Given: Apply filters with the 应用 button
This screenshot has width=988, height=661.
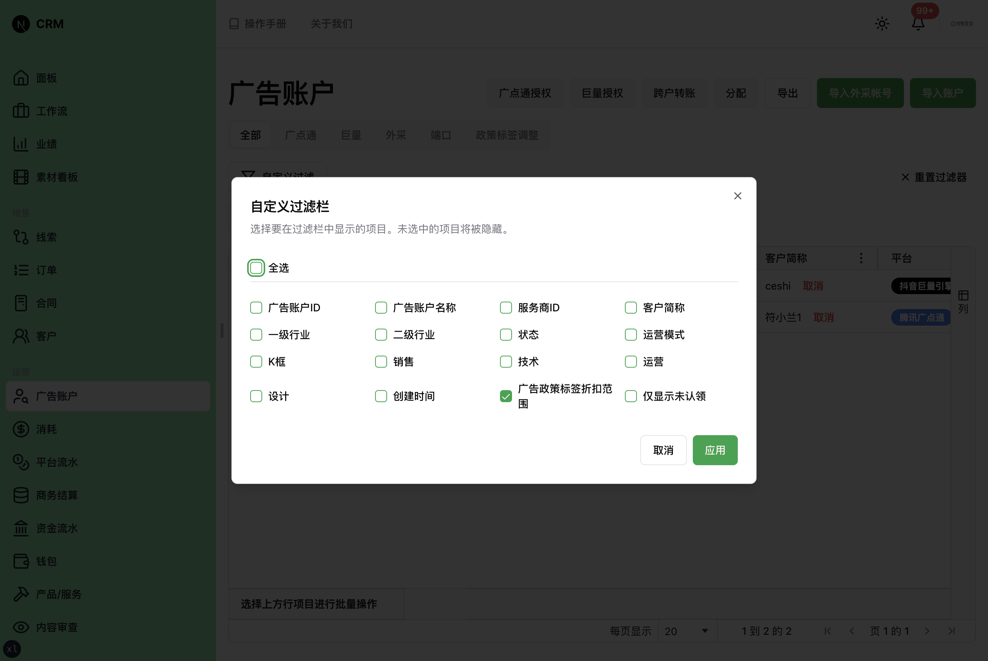Looking at the screenshot, I should [715, 450].
